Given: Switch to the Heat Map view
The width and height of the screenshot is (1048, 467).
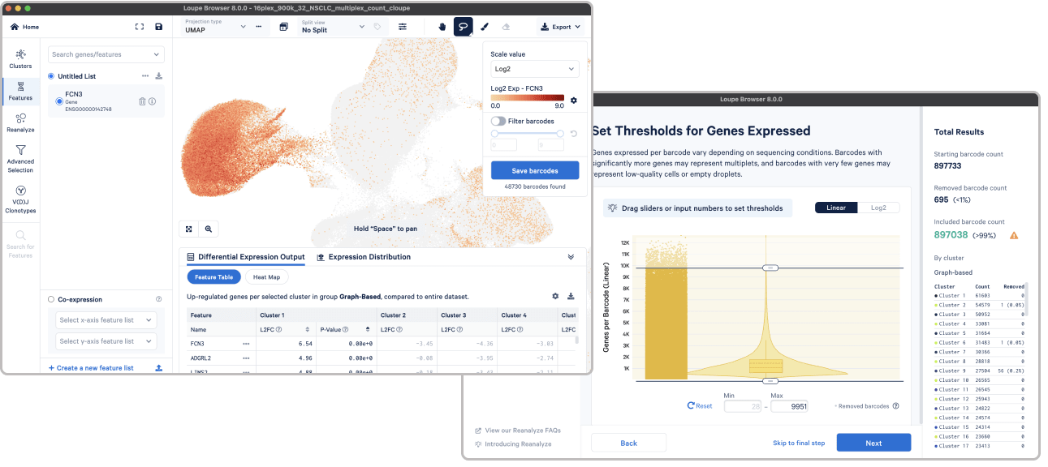Looking at the screenshot, I should [x=266, y=277].
